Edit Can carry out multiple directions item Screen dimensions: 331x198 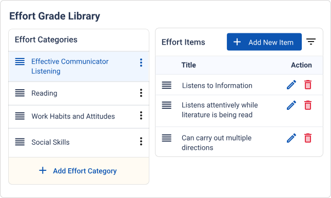(x=291, y=138)
